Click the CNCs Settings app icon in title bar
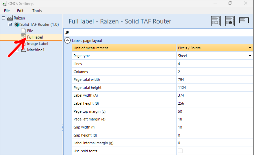The image size is (254, 155). [4, 3]
